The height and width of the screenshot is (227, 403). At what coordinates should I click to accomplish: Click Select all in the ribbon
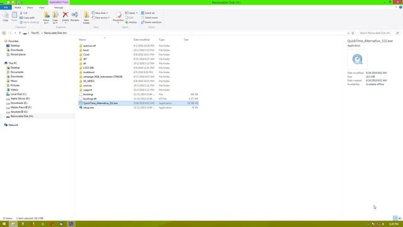point(148,13)
